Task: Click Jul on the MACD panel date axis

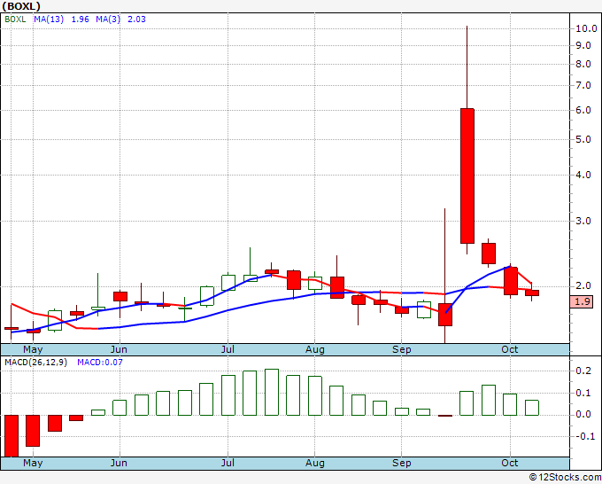Action: pos(228,463)
